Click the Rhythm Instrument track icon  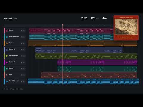coord(7,37)
